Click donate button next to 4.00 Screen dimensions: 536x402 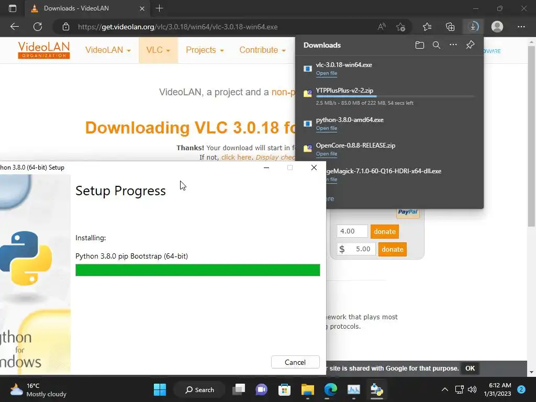[385, 231]
